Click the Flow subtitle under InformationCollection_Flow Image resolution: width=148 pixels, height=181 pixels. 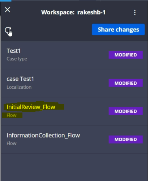click(12, 144)
